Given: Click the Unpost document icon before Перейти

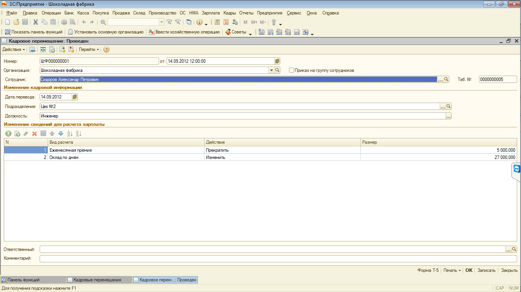Looking at the screenshot, I should tap(71, 49).
